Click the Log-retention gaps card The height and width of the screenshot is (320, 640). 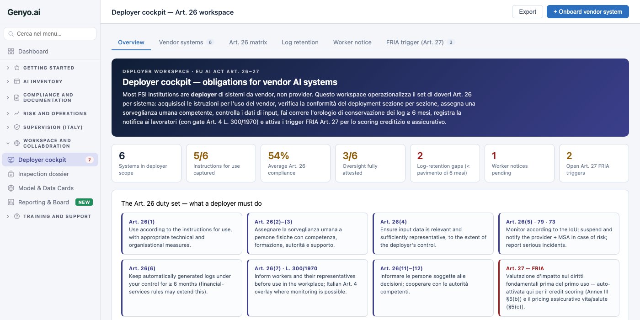(445, 163)
